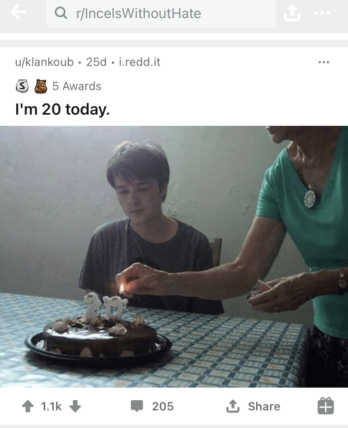The height and width of the screenshot is (428, 348).
Task: Open the top bar three-dot overflow menu
Action: click(322, 13)
